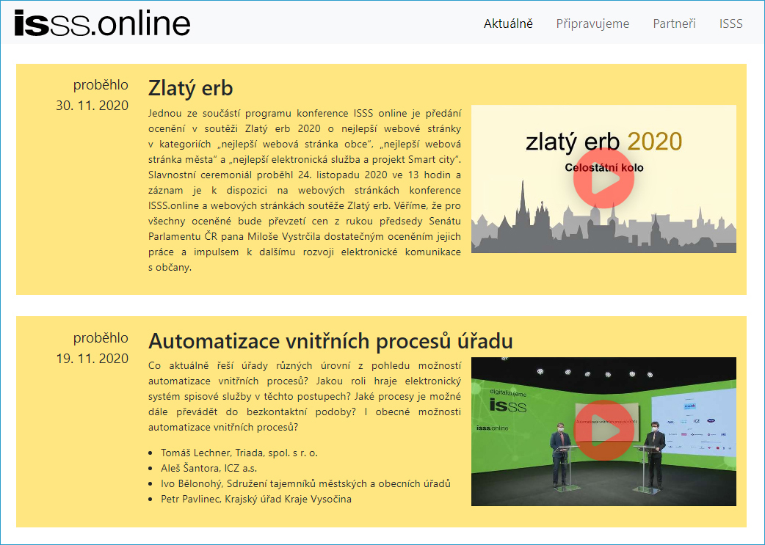The width and height of the screenshot is (765, 545).
Task: Click the isss.online logo
Action: [x=103, y=23]
